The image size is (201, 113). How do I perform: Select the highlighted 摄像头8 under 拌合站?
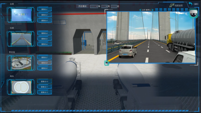[x=44, y=63]
